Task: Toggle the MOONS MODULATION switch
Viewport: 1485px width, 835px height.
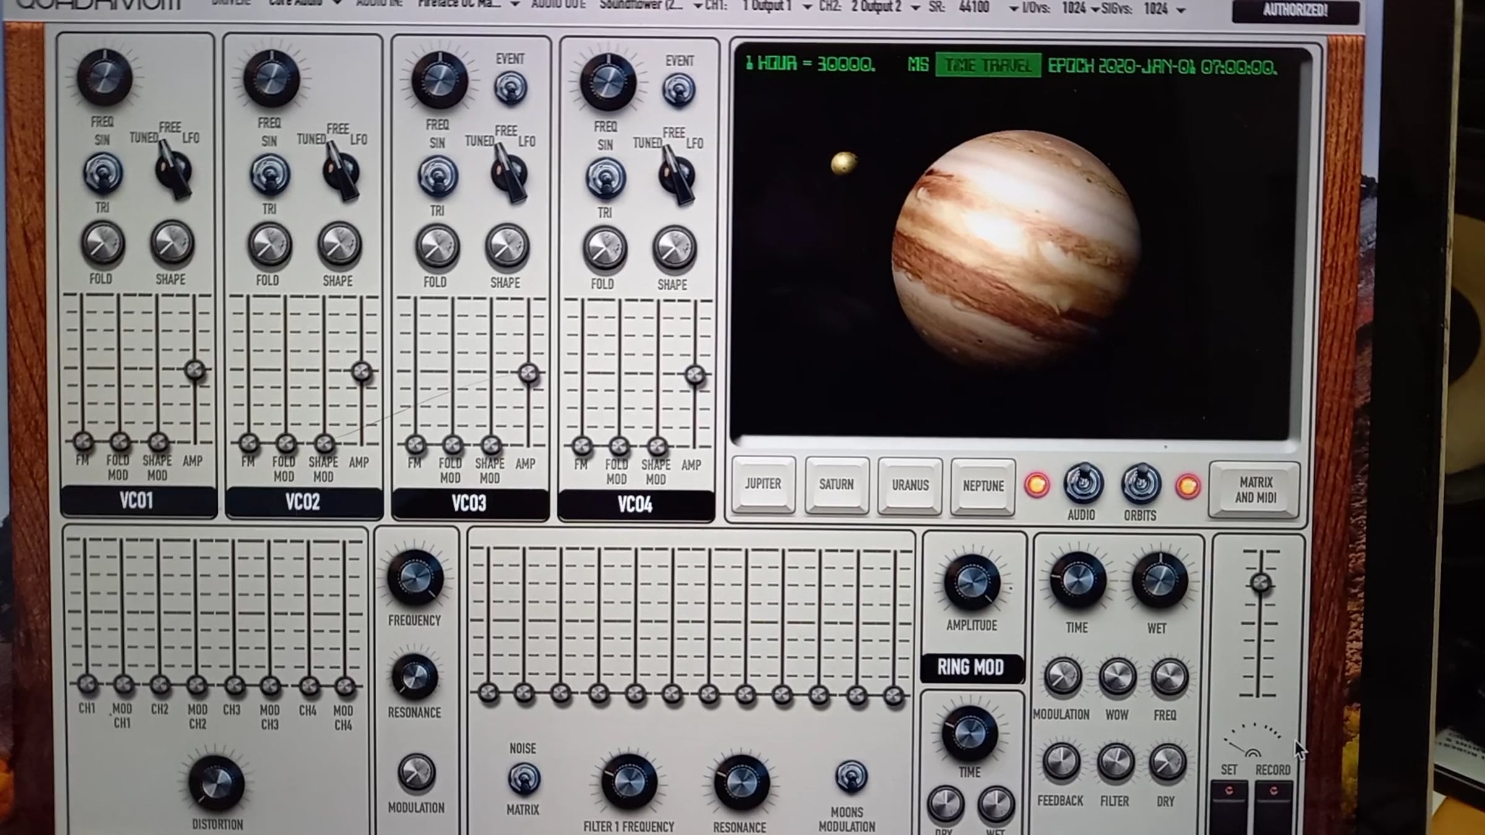Action: coord(851,776)
